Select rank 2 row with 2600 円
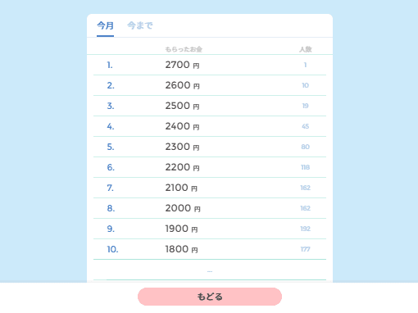This screenshot has width=418, height=313. pyautogui.click(x=210, y=85)
